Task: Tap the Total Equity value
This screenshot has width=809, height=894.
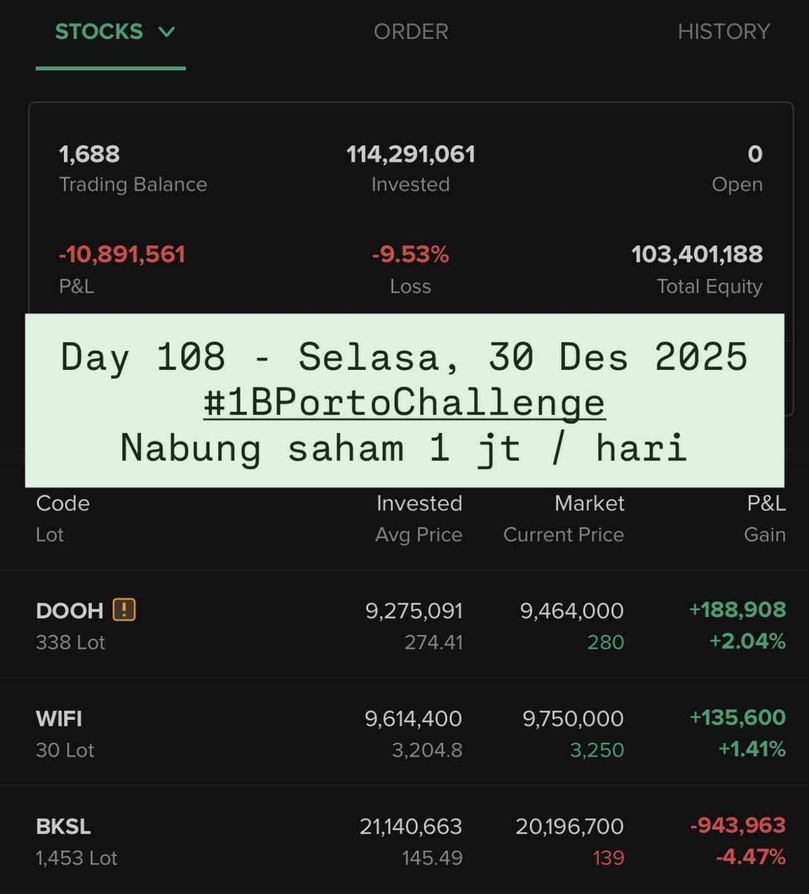Action: click(x=697, y=255)
